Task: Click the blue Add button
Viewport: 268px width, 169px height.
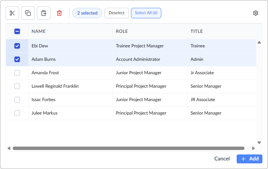Action: pyautogui.click(x=250, y=159)
